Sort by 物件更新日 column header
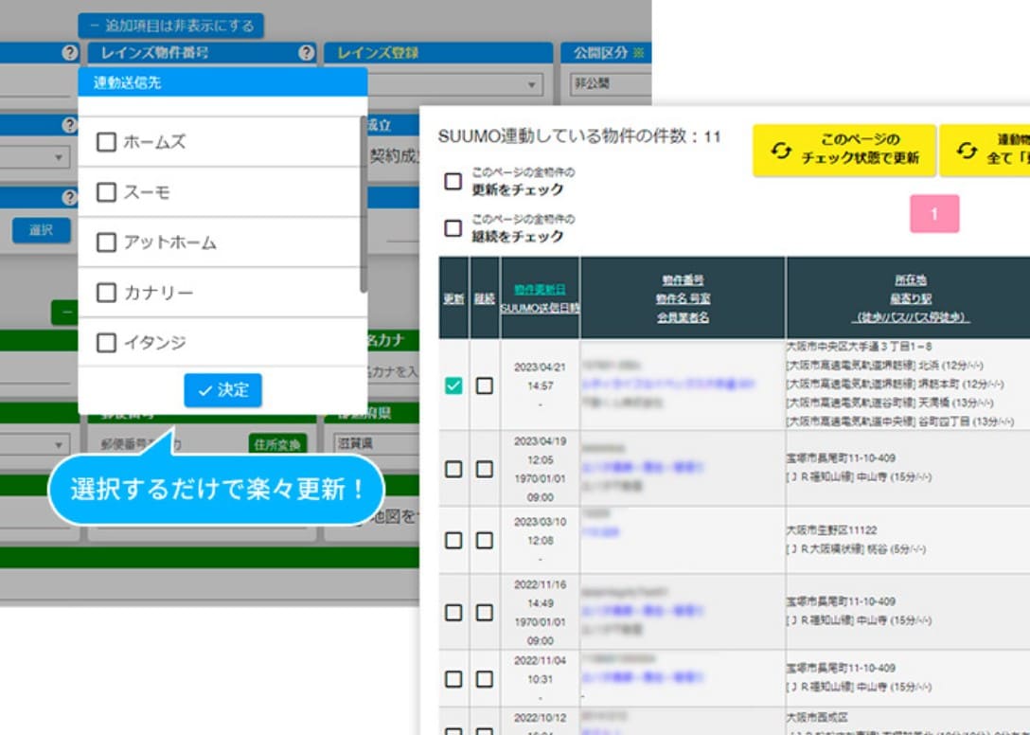Viewport: 1030px width, 735px height. pyautogui.click(x=540, y=289)
